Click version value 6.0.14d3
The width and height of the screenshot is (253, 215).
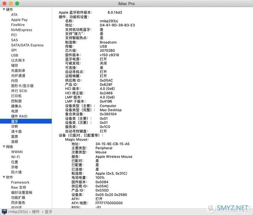(x=115, y=12)
